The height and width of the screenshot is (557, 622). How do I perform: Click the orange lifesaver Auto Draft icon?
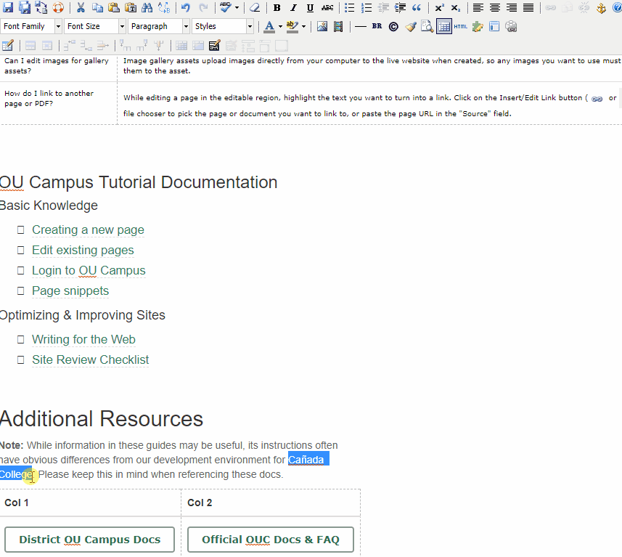(58, 7)
